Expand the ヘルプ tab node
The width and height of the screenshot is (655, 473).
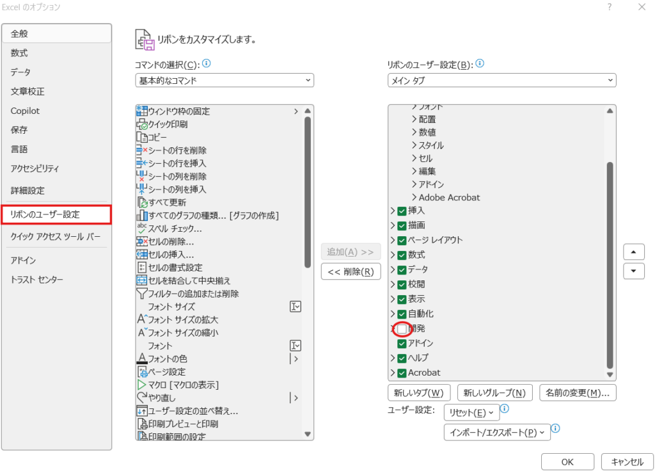click(393, 358)
